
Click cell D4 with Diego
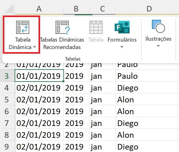[147, 88]
